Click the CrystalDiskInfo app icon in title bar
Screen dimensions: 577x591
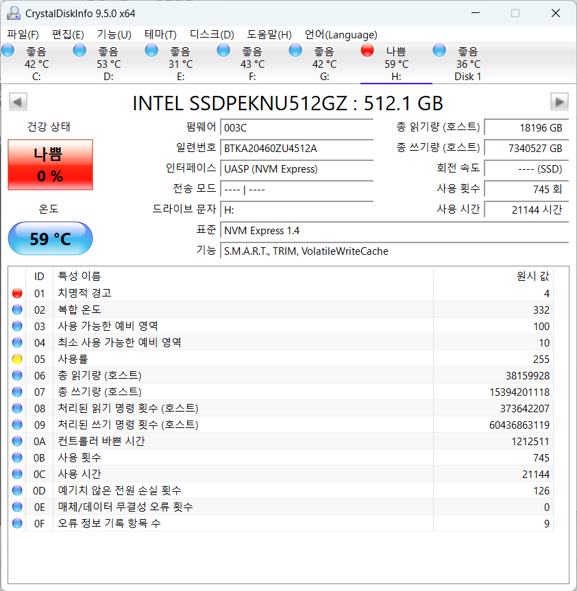[14, 13]
